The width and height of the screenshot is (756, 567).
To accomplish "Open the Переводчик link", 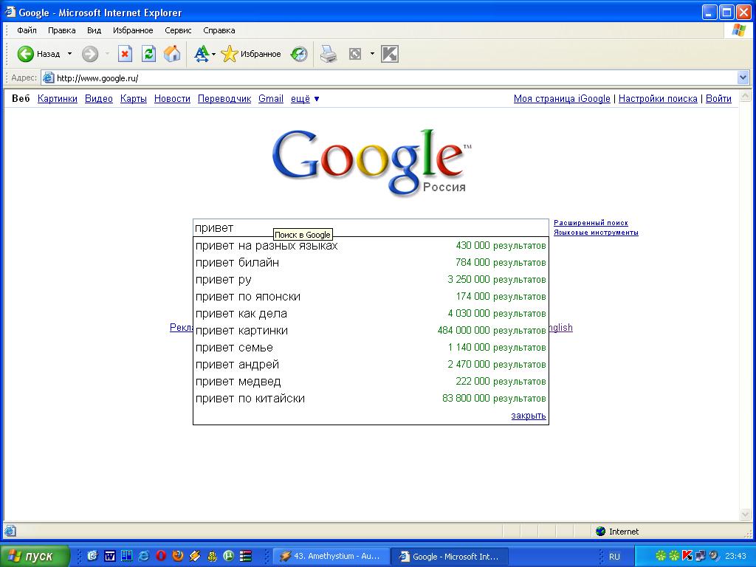I will pos(224,99).
